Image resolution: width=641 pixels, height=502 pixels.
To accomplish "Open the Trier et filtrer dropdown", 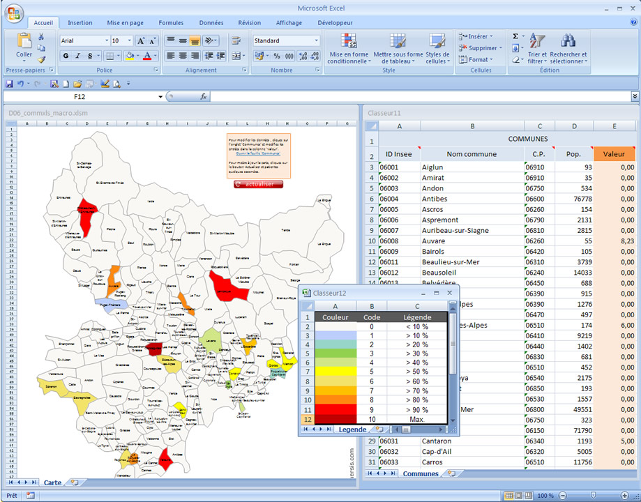I will pyautogui.click(x=537, y=49).
